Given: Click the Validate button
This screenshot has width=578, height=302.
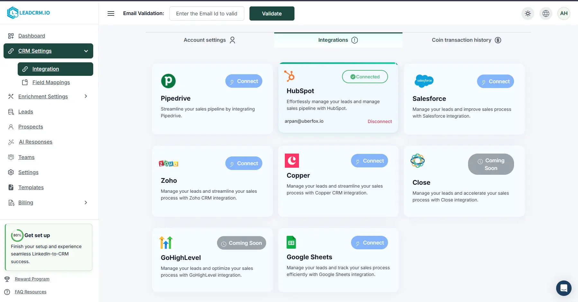Looking at the screenshot, I should tap(272, 13).
